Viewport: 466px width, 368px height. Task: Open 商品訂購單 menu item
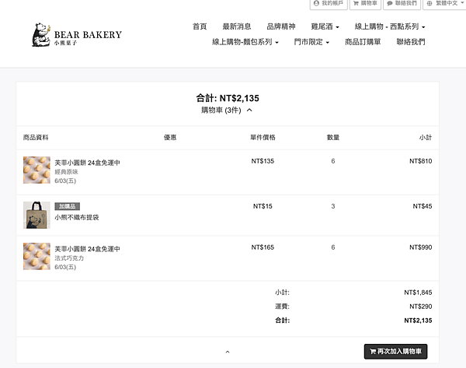click(x=363, y=42)
